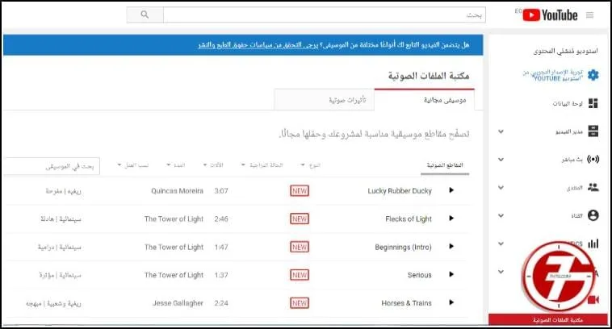Click the channel account icon (القناة)
The height and width of the screenshot is (329, 612).
click(x=593, y=215)
